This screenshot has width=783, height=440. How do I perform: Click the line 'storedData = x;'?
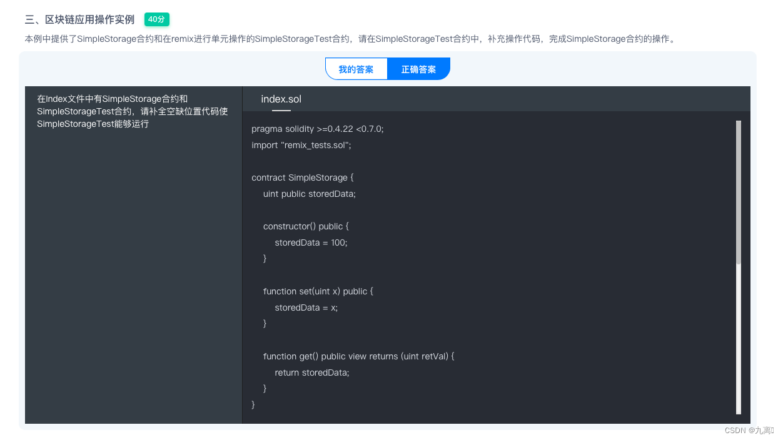tap(306, 307)
